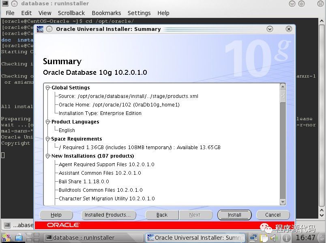Click the KDE start menu icon
Viewport: 326px width, 243px height.
(6, 238)
